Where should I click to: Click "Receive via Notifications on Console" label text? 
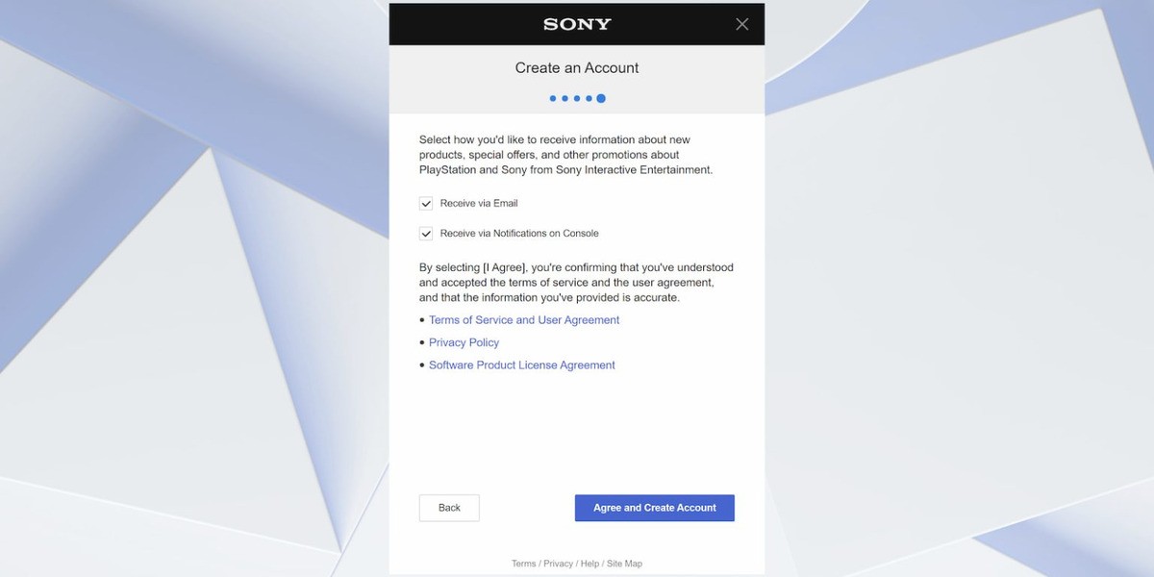pos(519,234)
